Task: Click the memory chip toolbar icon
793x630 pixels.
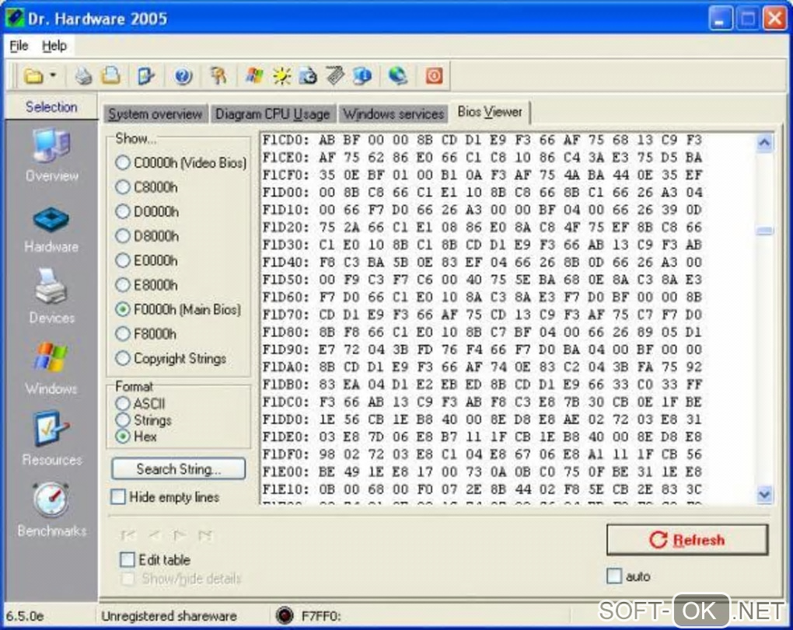Action: pyautogui.click(x=335, y=76)
